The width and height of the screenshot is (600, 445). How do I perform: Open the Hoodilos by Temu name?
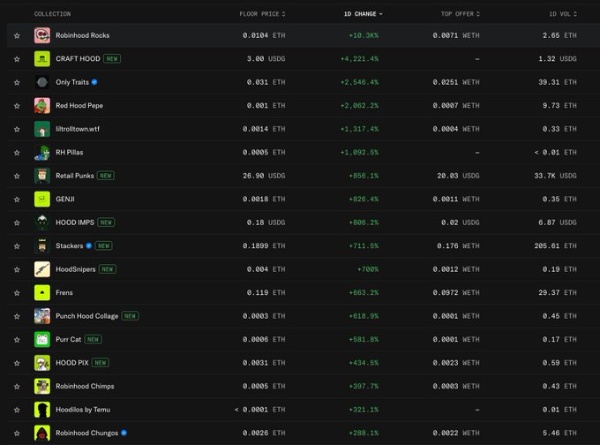coord(83,410)
